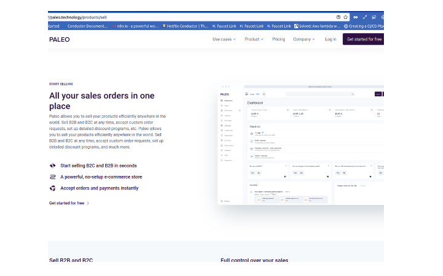Open the Creating a CI/CD Pipeline bookmark
443x276 pixels.
pyautogui.click(x=364, y=26)
